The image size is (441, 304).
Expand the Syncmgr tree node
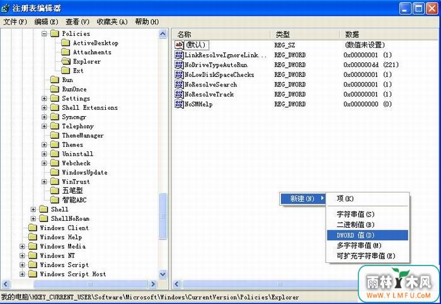click(44, 117)
